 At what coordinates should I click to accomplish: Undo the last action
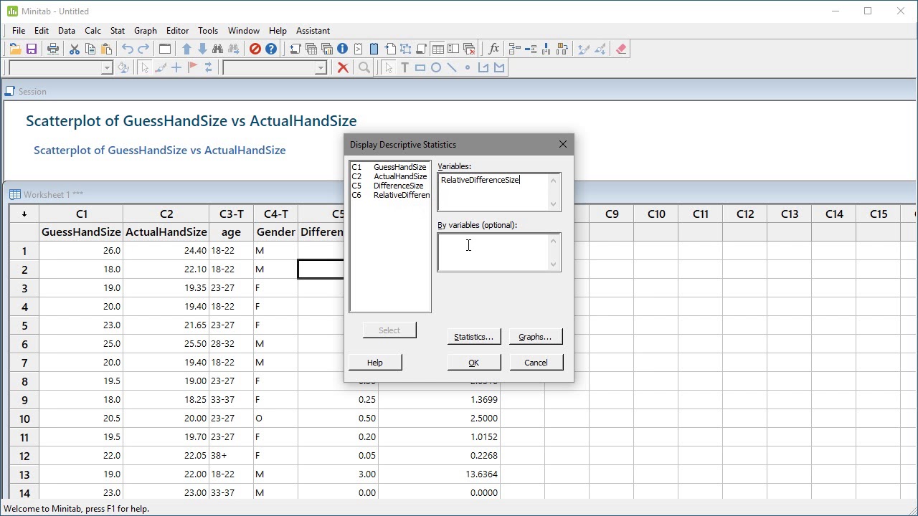(x=128, y=49)
